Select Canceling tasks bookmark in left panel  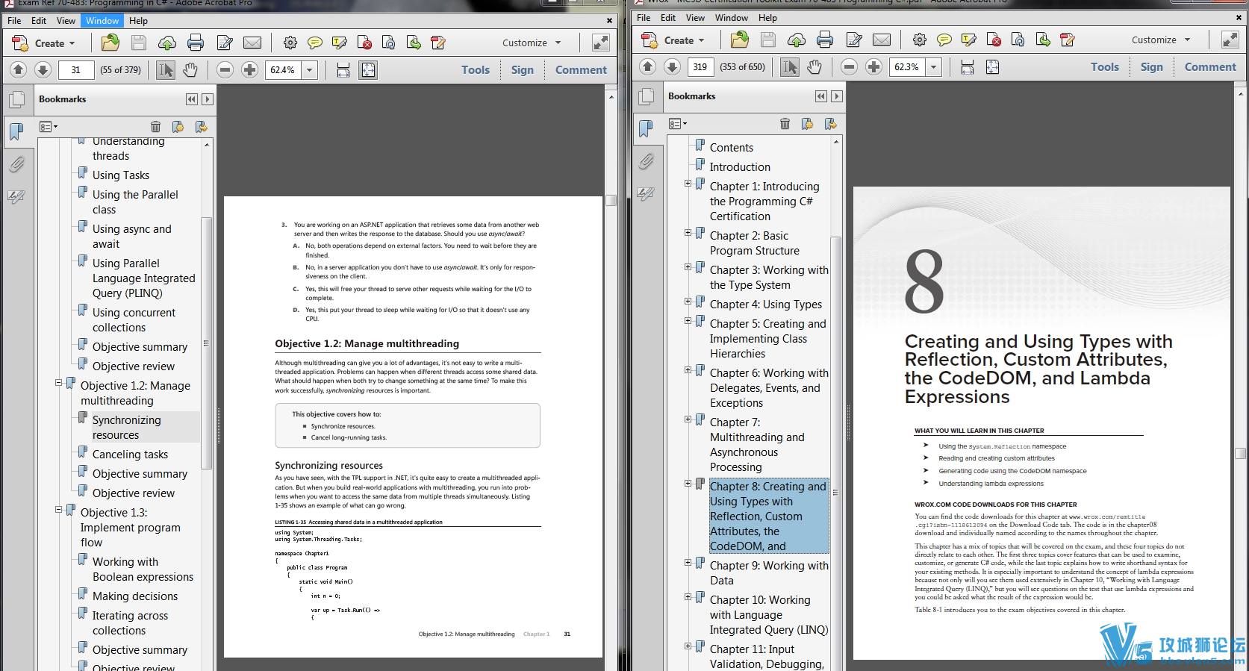click(x=130, y=454)
